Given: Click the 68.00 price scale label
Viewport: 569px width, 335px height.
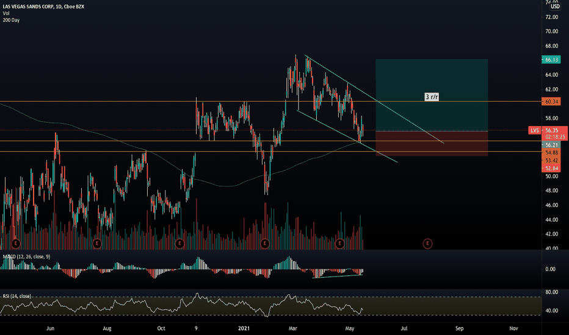Looking at the screenshot, I should click(551, 46).
